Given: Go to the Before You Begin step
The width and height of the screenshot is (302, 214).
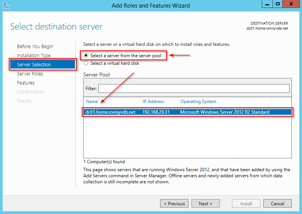Looking at the screenshot, I should tap(35, 46).
